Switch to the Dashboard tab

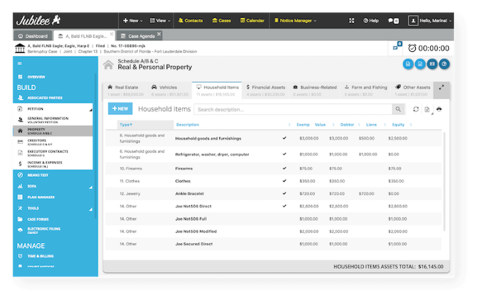(33, 36)
